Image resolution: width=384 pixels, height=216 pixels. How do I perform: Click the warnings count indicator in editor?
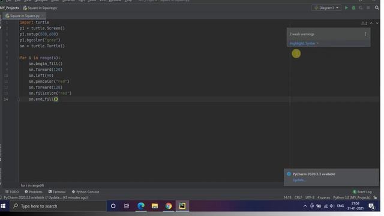pos(364,23)
